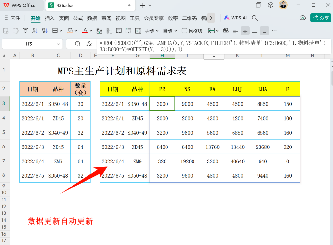Click the freeze panes icon

pos(211,31)
